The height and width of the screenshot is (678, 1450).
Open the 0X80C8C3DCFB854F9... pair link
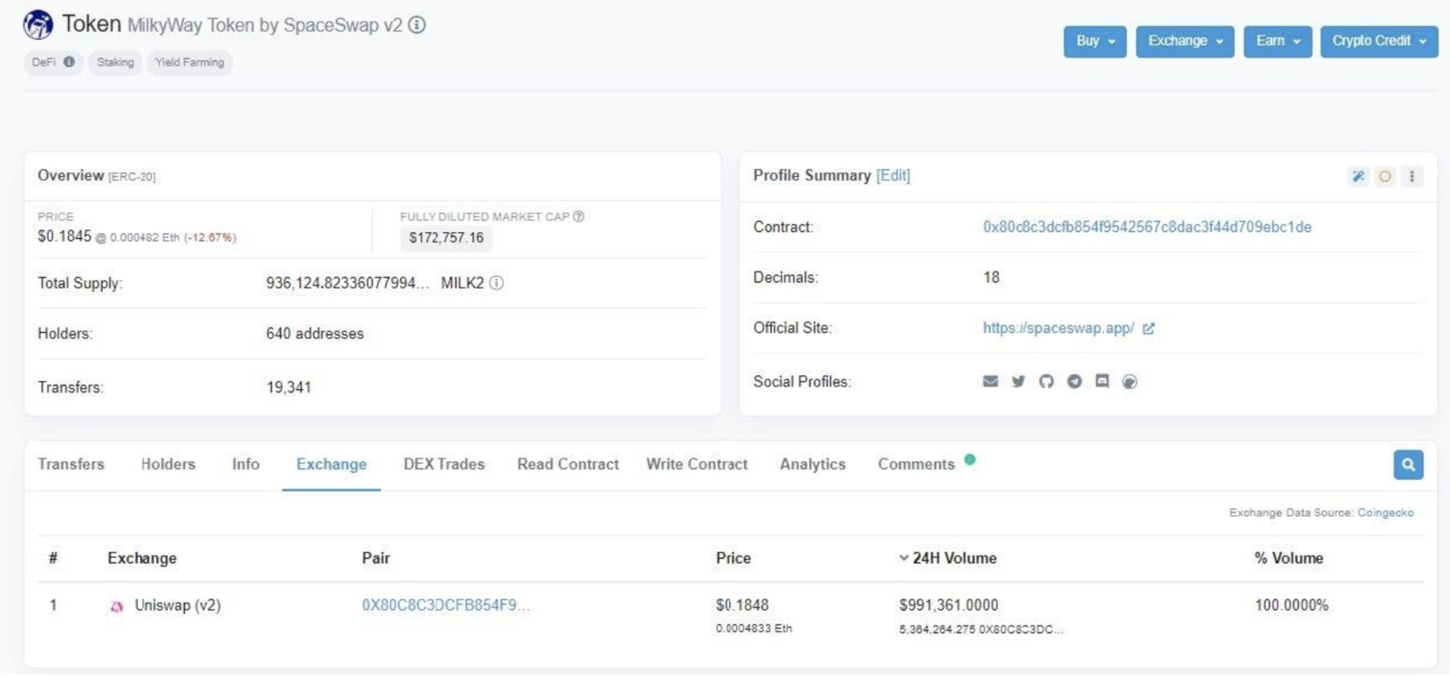[x=445, y=606]
